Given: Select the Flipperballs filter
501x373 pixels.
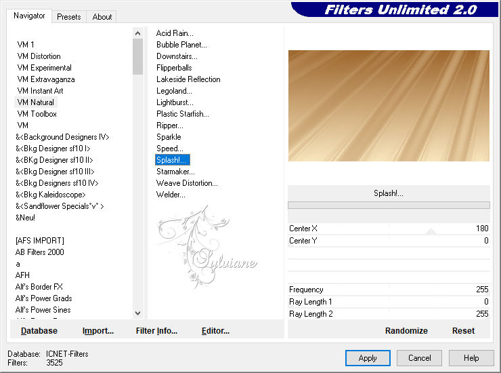Looking at the screenshot, I should coord(174,68).
